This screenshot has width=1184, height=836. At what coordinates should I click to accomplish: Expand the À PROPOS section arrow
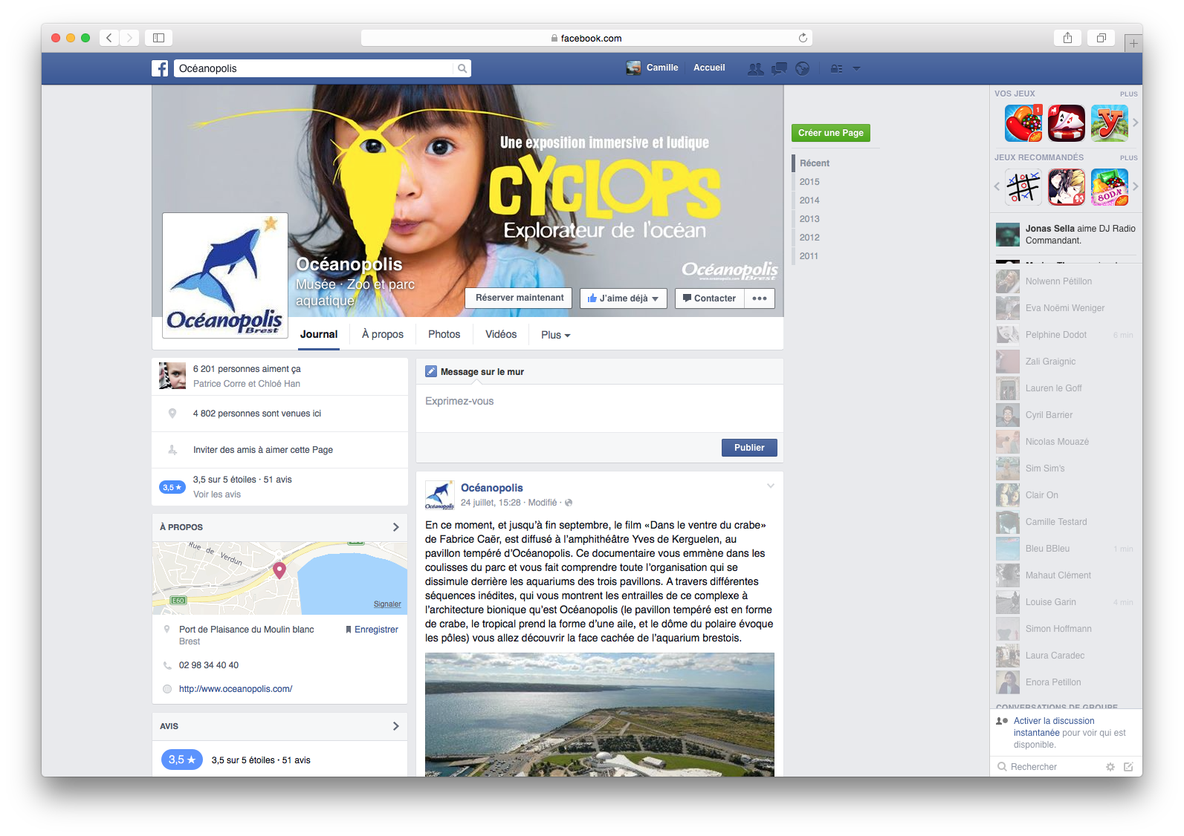pos(395,527)
